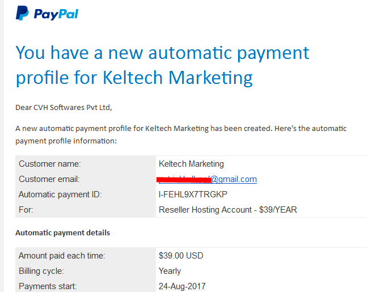This screenshot has width=368, height=292.
Task: Click the automatic payment profile heading
Action: [162, 65]
